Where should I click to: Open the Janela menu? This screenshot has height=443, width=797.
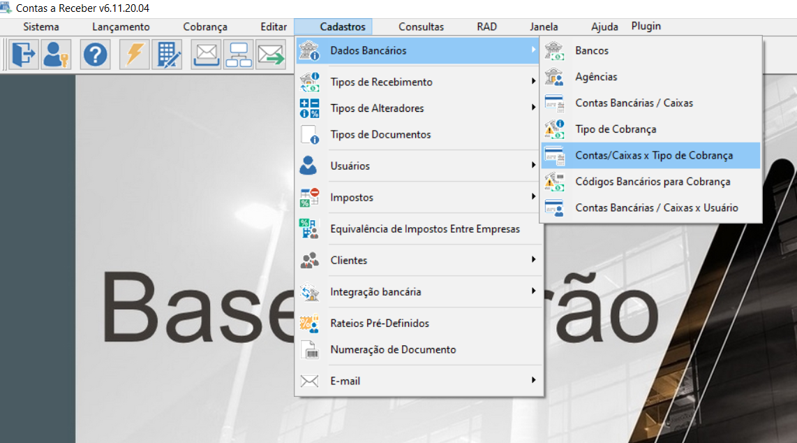click(x=544, y=27)
